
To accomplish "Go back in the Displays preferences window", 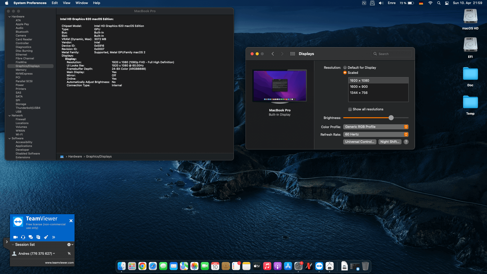I will [273, 54].
